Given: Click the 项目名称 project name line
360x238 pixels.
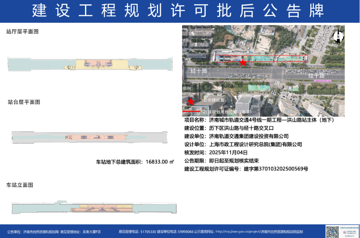Looking at the screenshot, I should [x=259, y=120].
